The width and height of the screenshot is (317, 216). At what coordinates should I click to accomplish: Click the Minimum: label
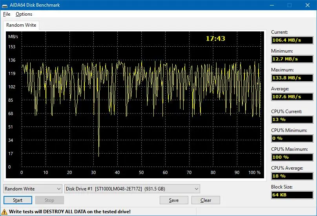(282, 51)
